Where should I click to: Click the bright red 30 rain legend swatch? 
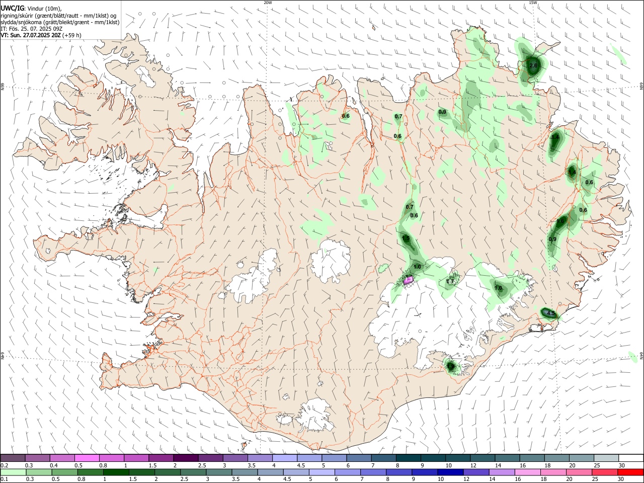tap(630, 472)
